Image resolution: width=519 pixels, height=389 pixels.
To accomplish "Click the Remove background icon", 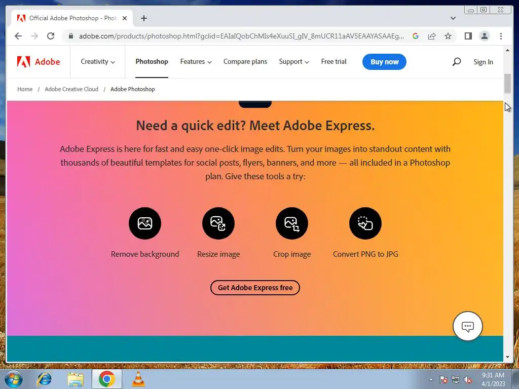I will [x=145, y=223].
